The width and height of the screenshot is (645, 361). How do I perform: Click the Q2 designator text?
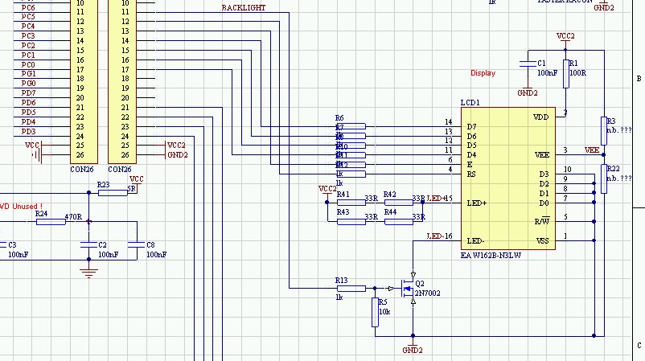[420, 284]
